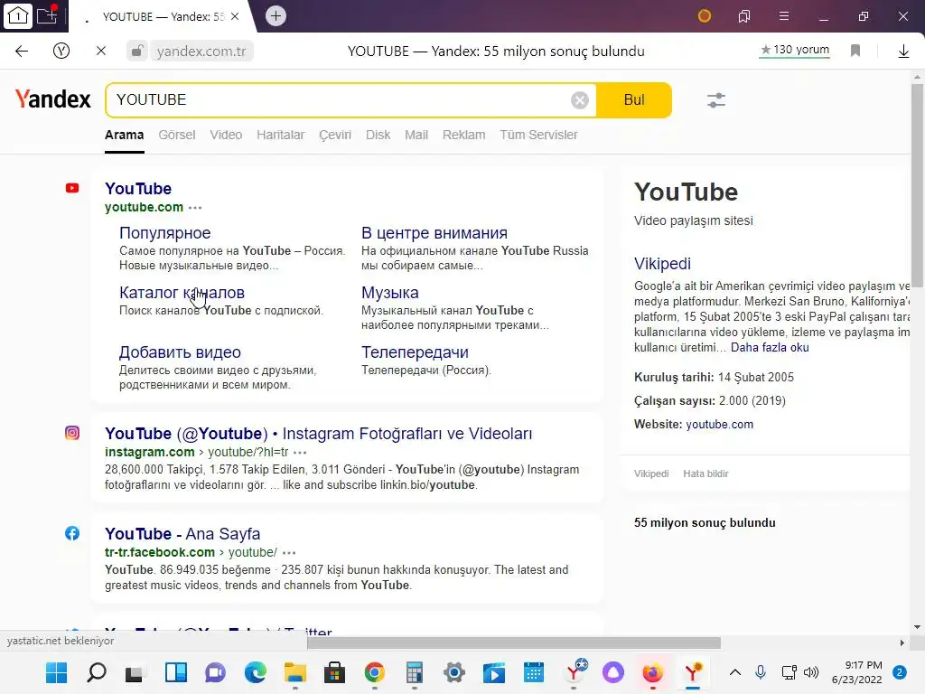Click the Facebook favicon in results
The image size is (925, 694).
tap(72, 533)
